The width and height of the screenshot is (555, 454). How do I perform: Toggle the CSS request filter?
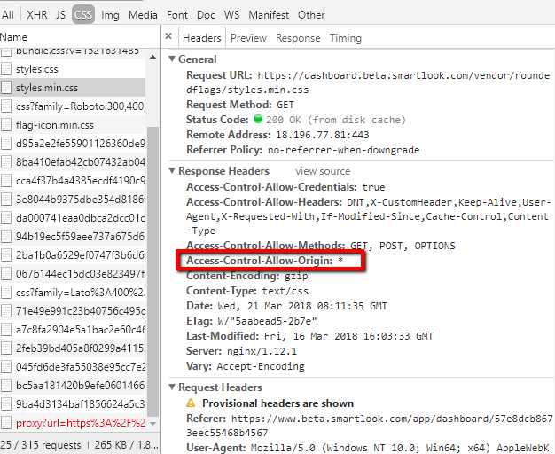point(83,14)
